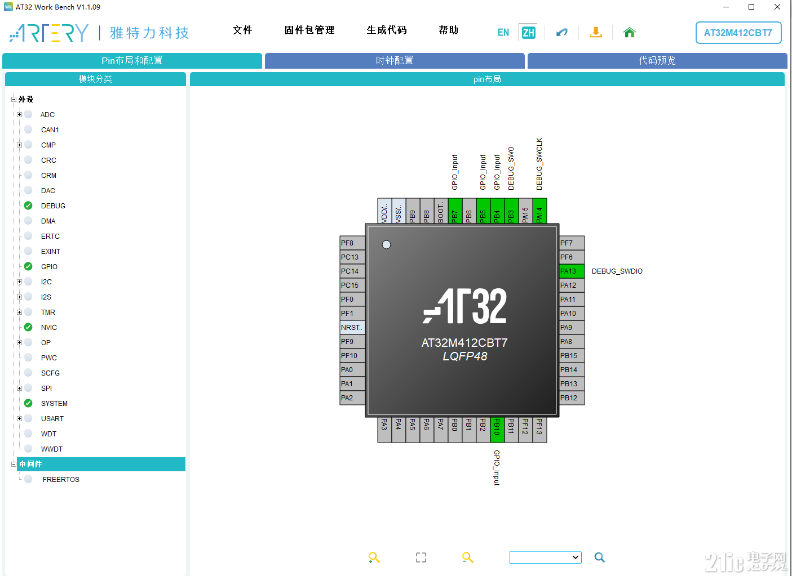Select ERTC in the peripheral tree

pos(50,236)
